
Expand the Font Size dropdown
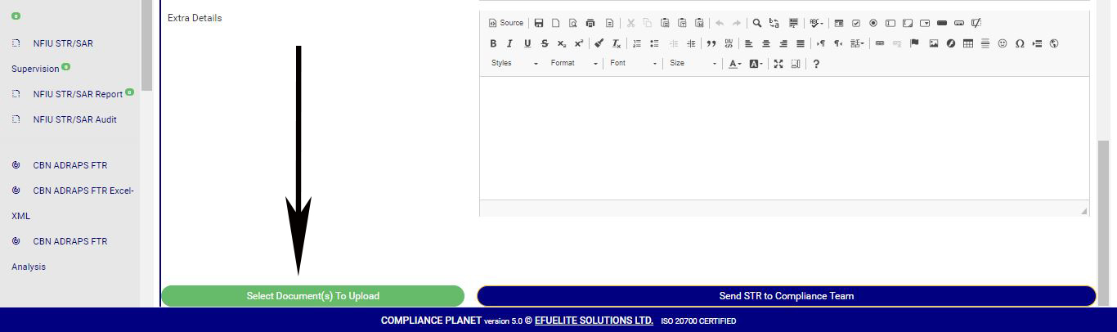click(x=693, y=63)
